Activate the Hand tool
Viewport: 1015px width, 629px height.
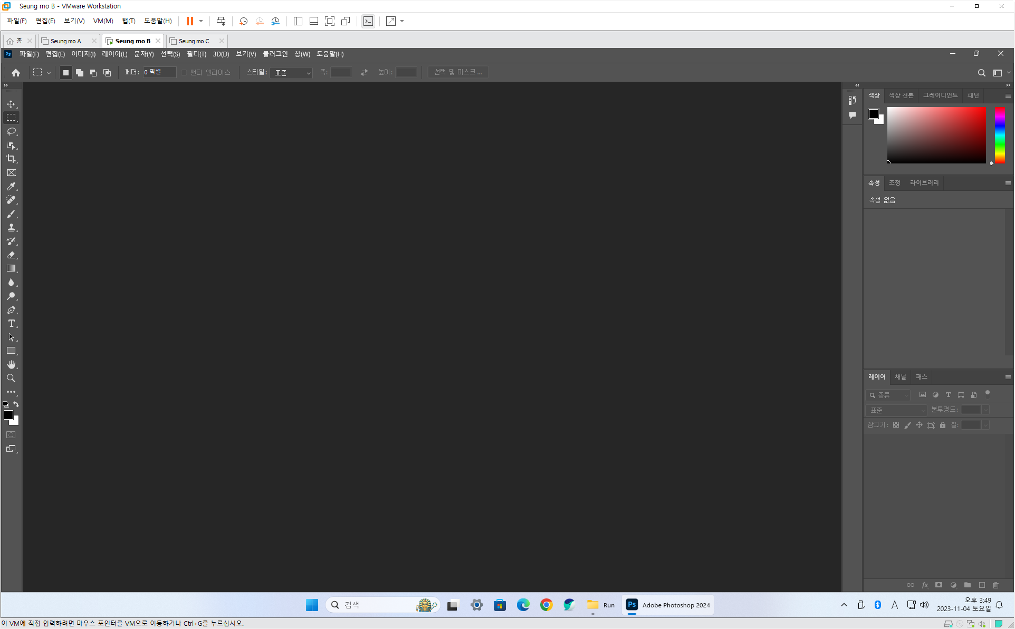11,364
